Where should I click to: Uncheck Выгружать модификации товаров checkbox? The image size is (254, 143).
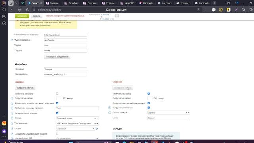click(148, 103)
